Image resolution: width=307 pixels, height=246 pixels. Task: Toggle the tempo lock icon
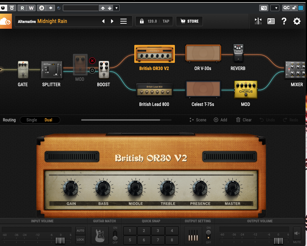click(142, 21)
